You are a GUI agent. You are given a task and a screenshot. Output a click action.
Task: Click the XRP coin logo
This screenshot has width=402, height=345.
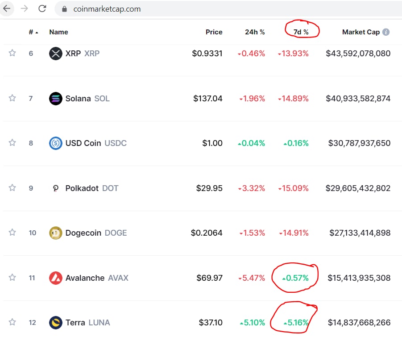(x=56, y=54)
